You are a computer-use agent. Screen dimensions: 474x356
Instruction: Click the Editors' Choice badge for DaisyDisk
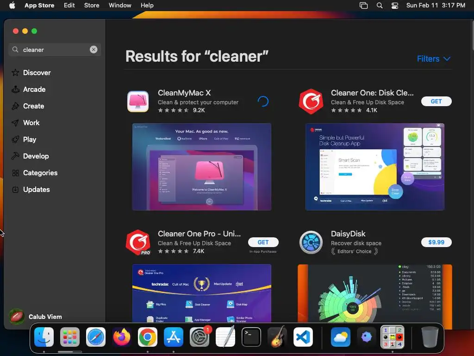tap(354, 251)
